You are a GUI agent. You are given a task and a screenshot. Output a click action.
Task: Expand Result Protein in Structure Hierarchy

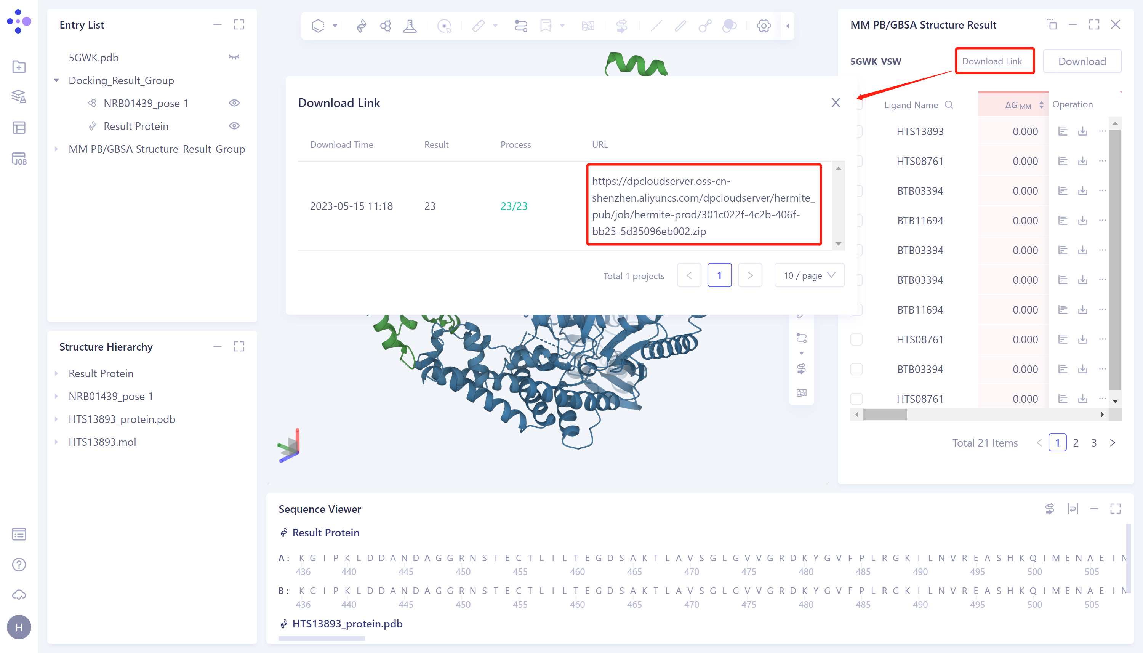tap(56, 374)
